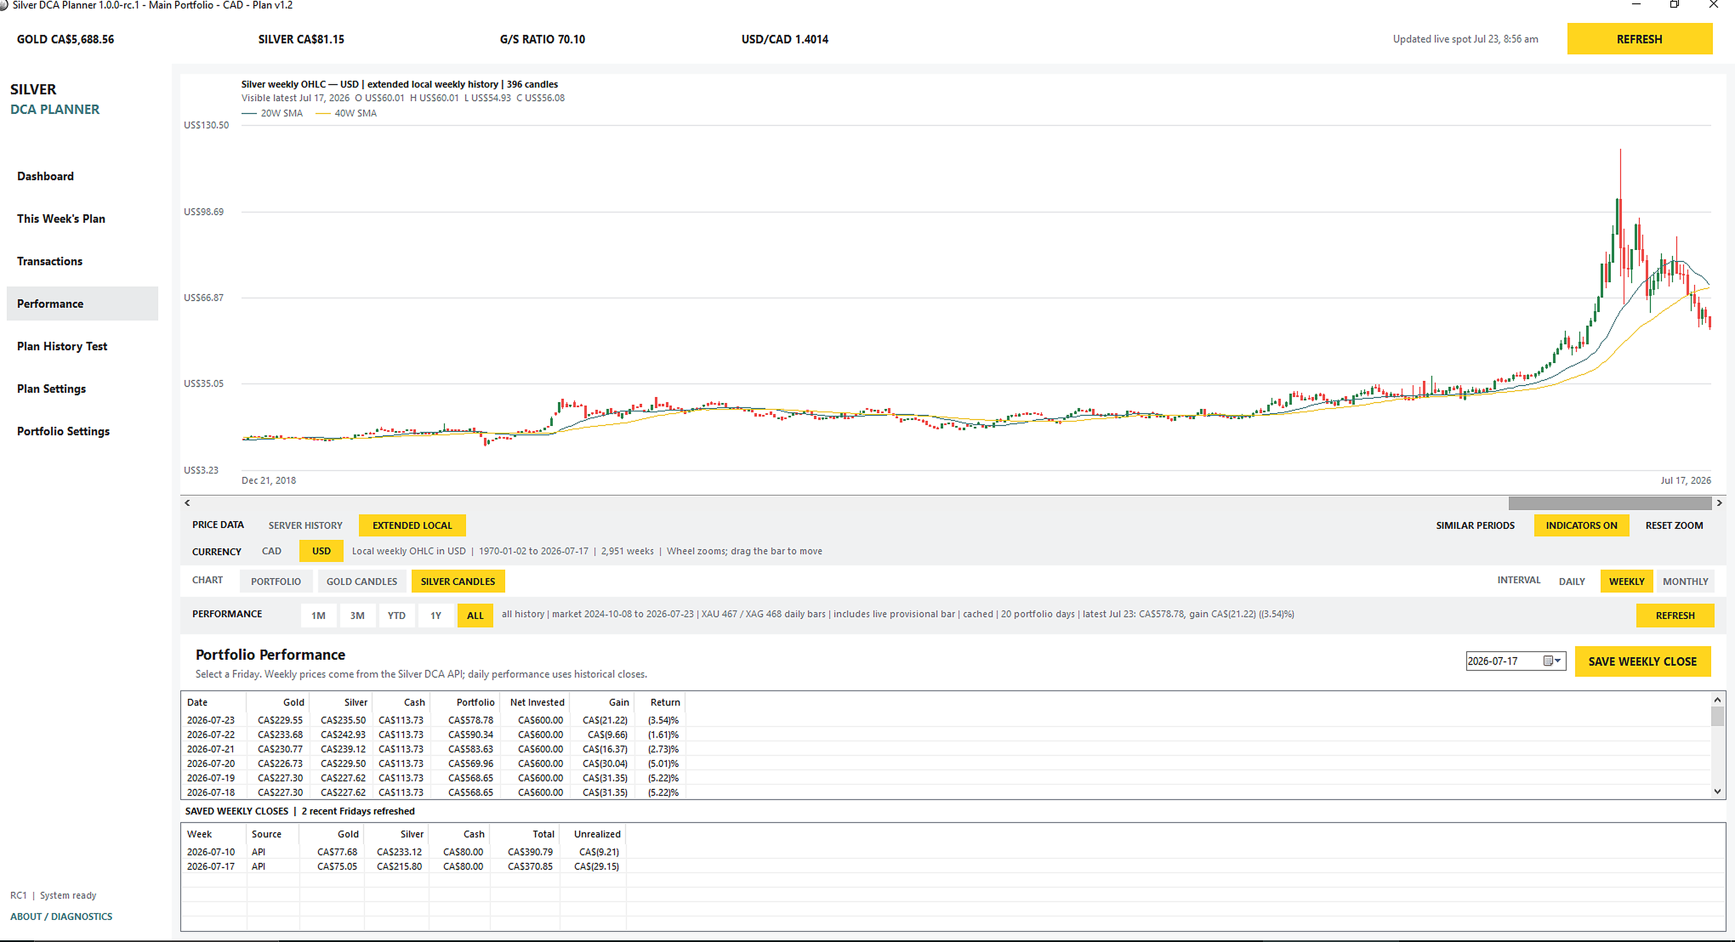The image size is (1735, 942).
Task: Switch currency to CAD
Action: (x=271, y=551)
